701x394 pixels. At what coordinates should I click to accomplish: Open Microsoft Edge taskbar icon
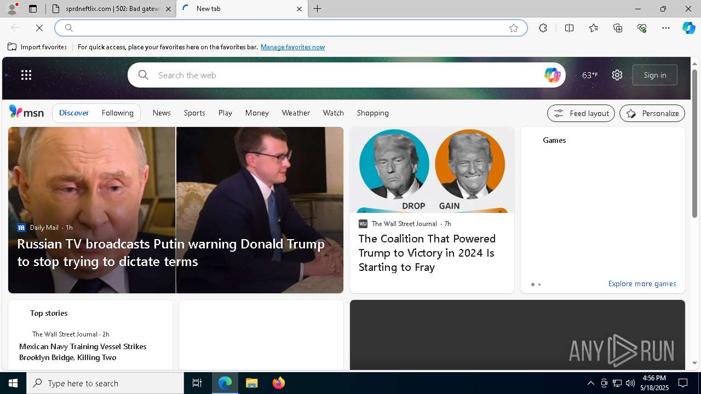(x=225, y=383)
